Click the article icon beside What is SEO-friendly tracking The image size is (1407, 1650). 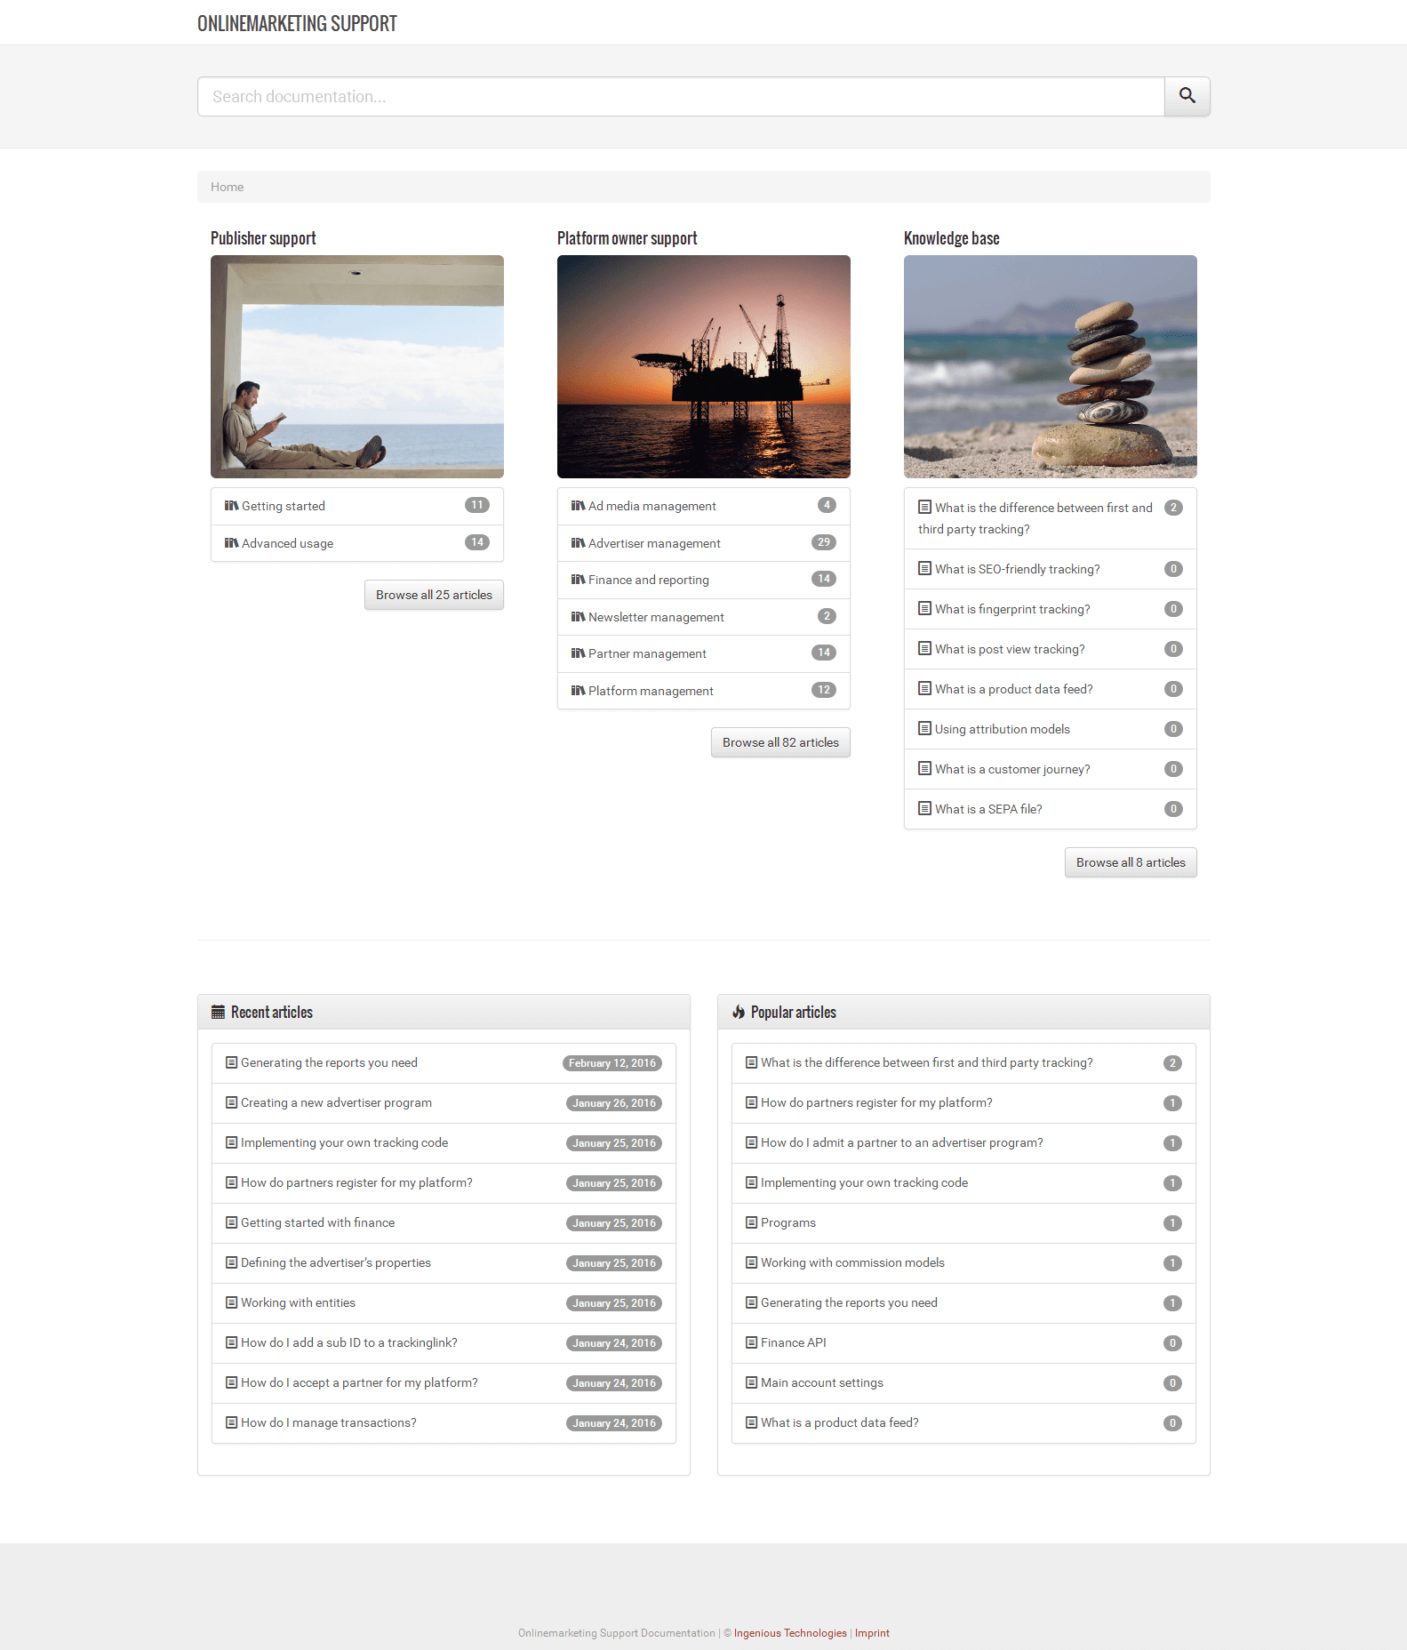924,568
